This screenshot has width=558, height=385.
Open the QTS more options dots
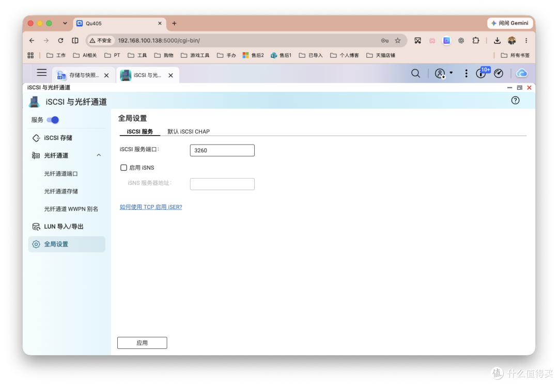coord(466,74)
